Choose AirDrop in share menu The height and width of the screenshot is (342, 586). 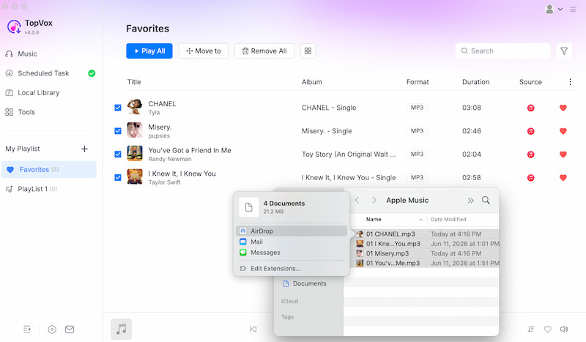point(292,231)
